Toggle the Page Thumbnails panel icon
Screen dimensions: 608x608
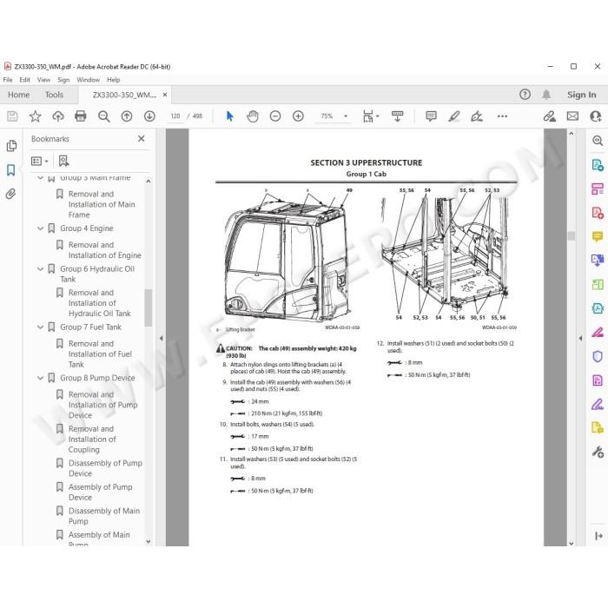(11, 146)
